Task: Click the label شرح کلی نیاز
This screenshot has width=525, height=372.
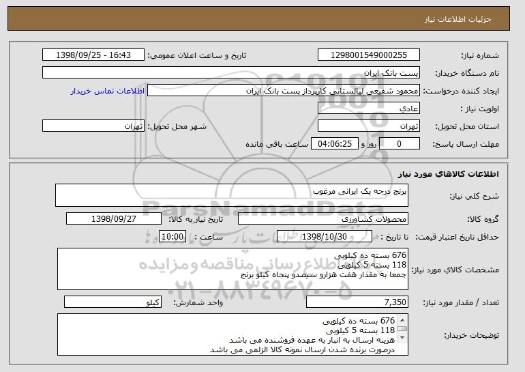Action: point(474,196)
